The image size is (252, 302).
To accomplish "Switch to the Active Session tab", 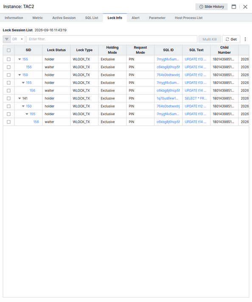I will [64, 18].
